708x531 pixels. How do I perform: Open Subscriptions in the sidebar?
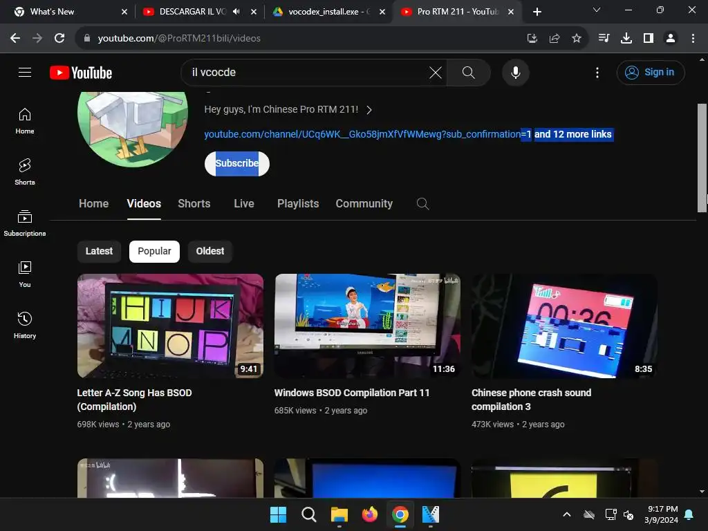pyautogui.click(x=25, y=223)
